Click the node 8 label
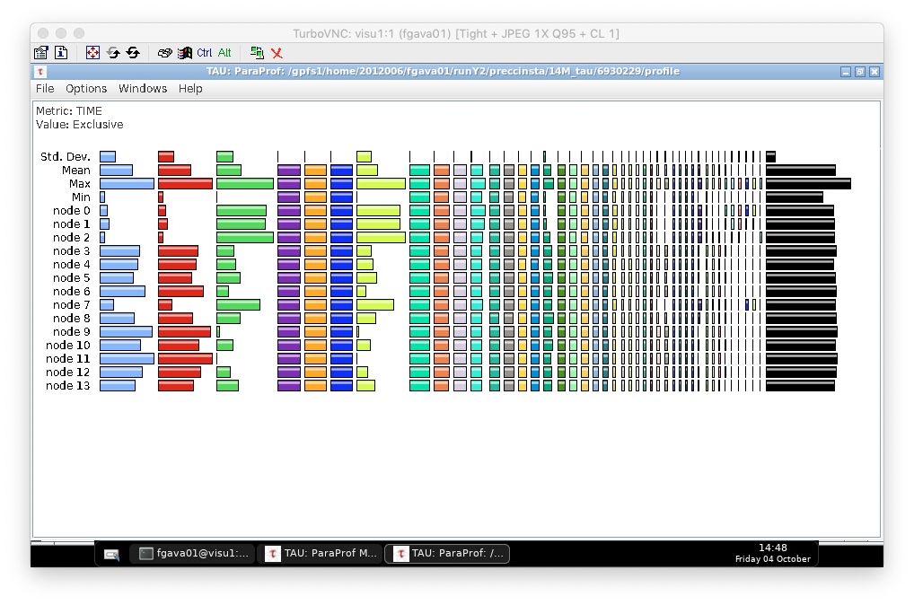This screenshot has height=605, width=914. [72, 318]
